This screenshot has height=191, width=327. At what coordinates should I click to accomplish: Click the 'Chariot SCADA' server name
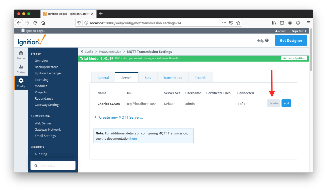point(109,104)
